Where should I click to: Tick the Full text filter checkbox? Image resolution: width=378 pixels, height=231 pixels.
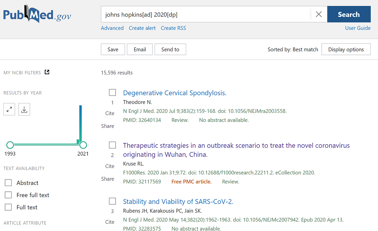(8, 207)
